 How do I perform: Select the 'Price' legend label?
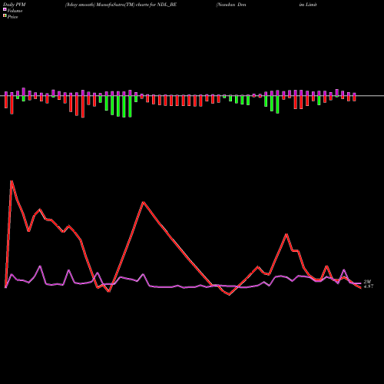[12, 17]
